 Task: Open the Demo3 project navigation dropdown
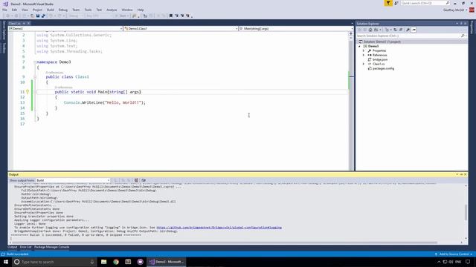coord(65,28)
